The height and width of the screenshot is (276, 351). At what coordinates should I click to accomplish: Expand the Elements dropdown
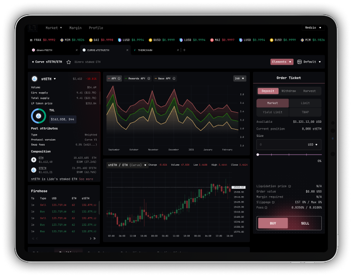tap(282, 62)
